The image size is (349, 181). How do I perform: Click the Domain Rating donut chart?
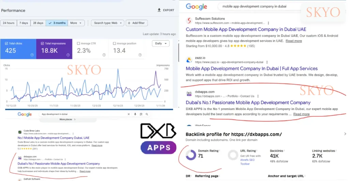click(191, 155)
